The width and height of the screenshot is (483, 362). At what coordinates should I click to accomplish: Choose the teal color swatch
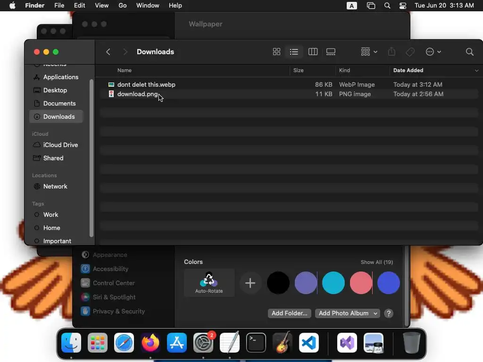tap(333, 283)
